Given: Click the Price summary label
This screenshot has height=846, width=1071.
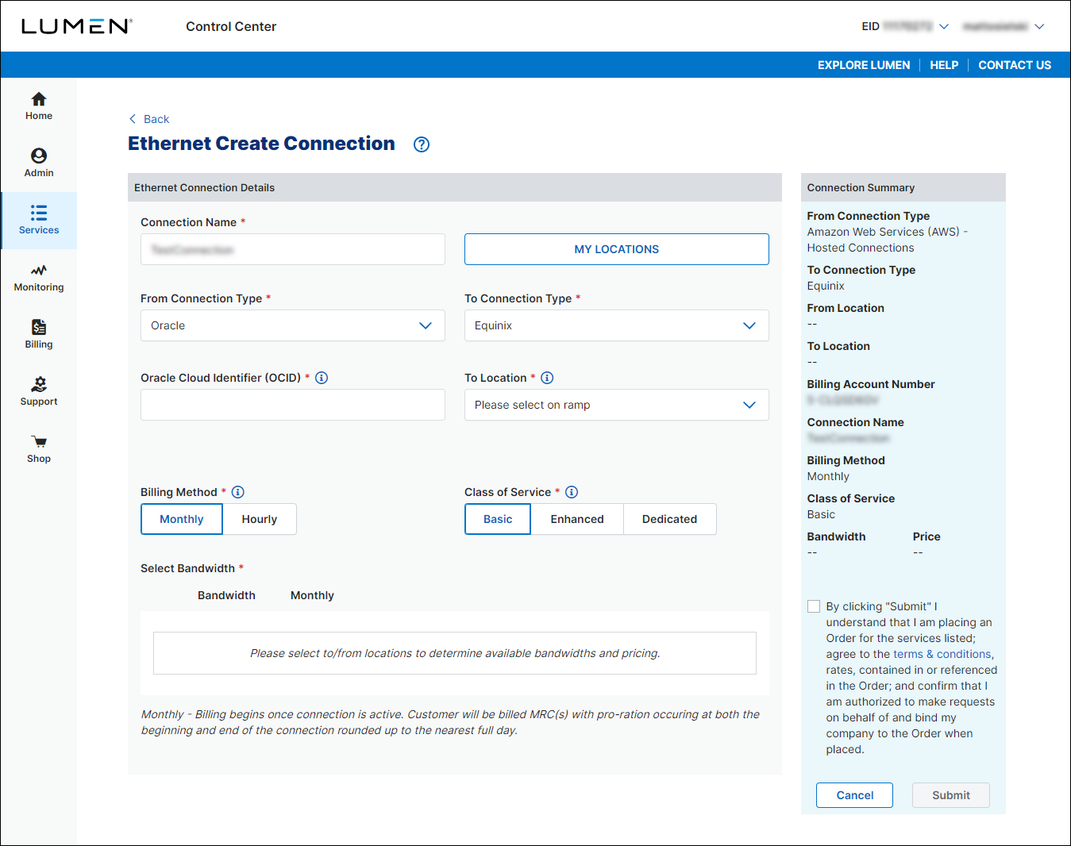Looking at the screenshot, I should [x=927, y=536].
